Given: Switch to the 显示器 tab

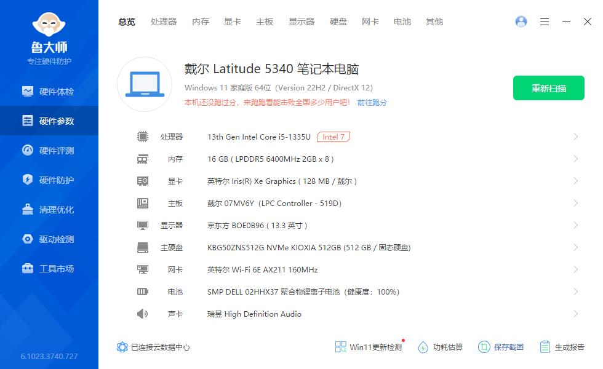Looking at the screenshot, I should click(301, 22).
